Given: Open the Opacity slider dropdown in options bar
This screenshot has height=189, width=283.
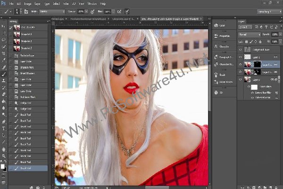Looking at the screenshot, I should coord(86,11).
